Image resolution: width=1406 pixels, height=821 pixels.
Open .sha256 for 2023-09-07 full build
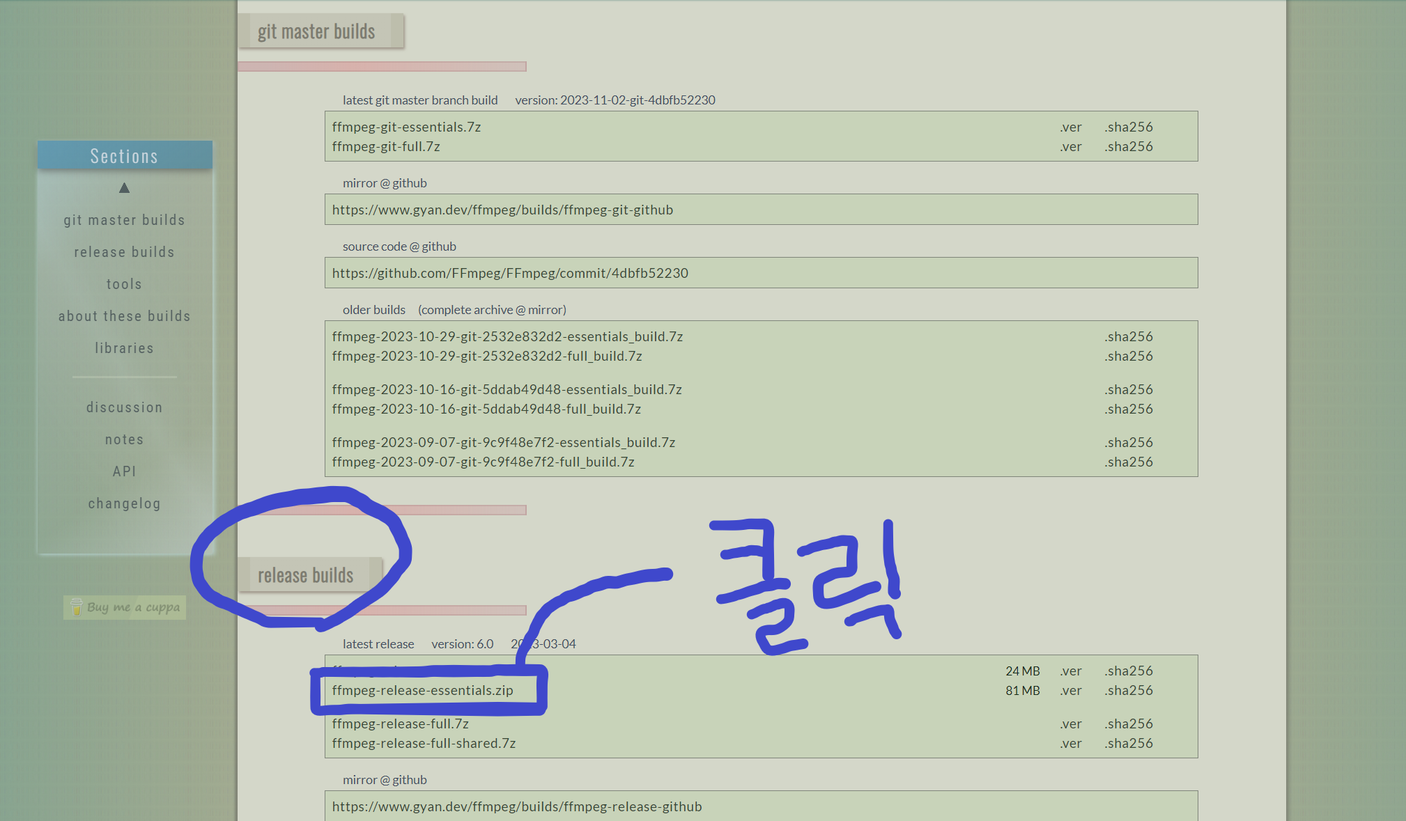coord(1129,462)
